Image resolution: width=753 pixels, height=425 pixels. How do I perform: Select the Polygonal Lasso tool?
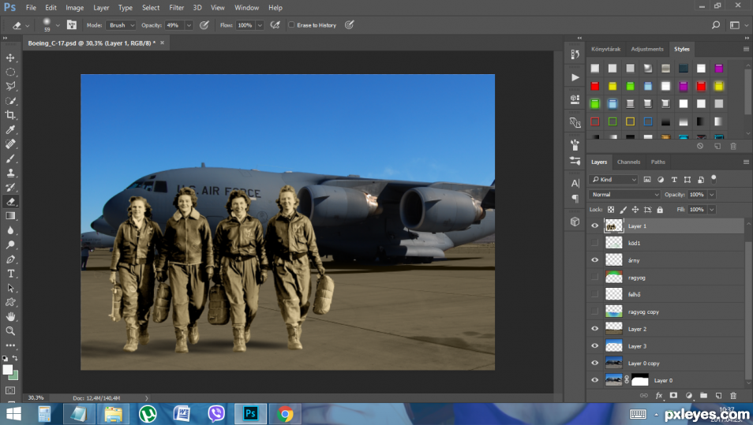10,87
